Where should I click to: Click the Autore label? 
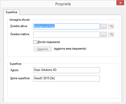tap(15, 70)
